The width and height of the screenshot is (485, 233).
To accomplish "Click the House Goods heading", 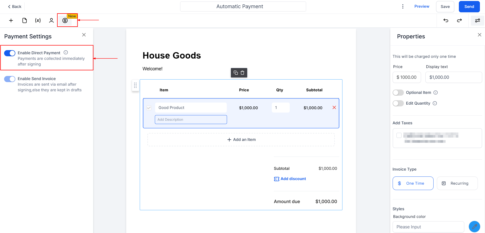I will click(x=172, y=56).
